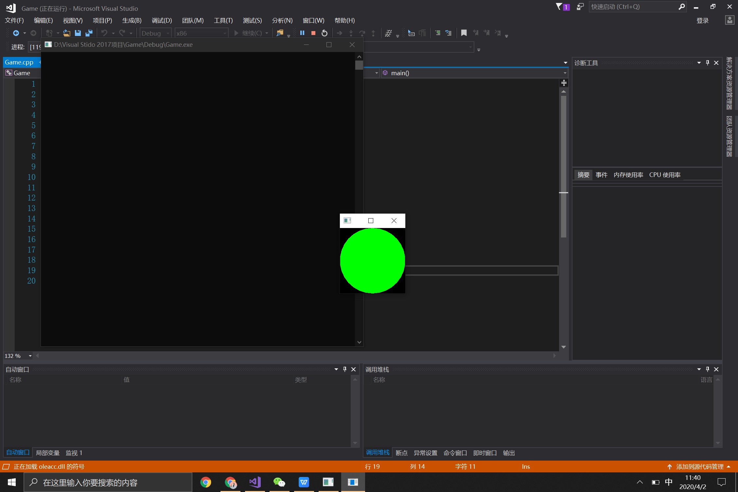Toggle auto-hide pin on 诊断工具 panel
Image resolution: width=738 pixels, height=492 pixels.
coord(708,63)
